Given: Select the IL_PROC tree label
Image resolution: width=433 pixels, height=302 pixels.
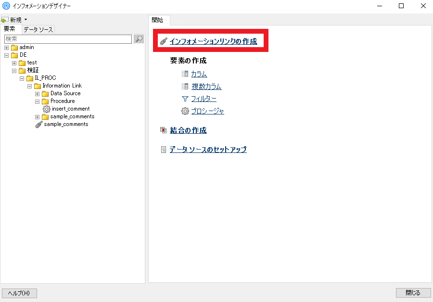Looking at the screenshot, I should click(x=45, y=78).
